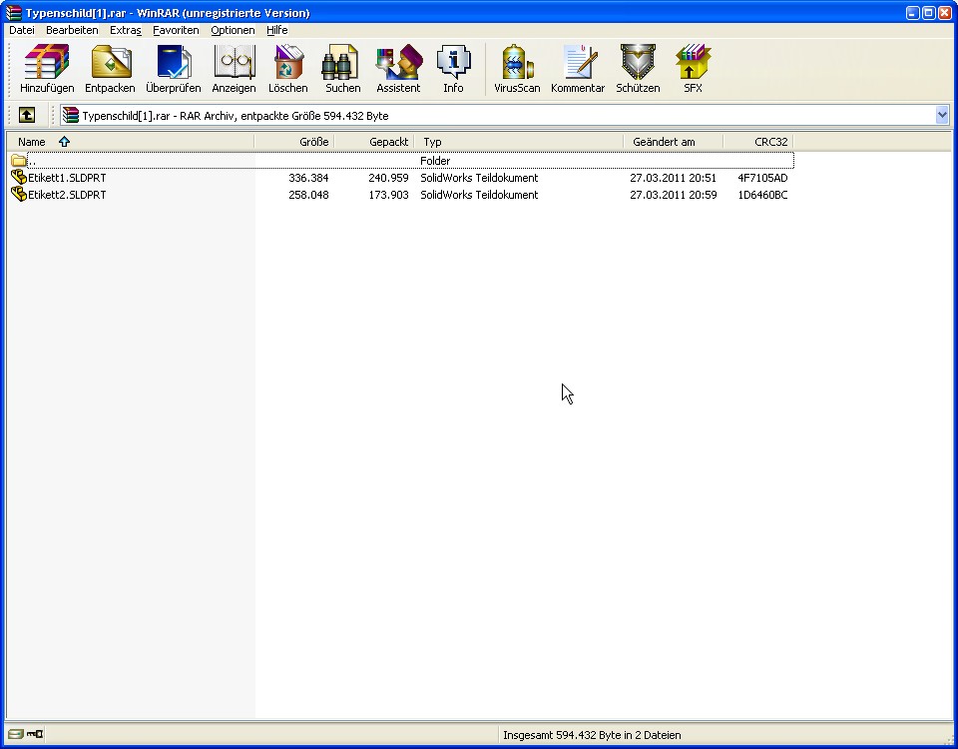The image size is (958, 749).
Task: Open the Suchen binoculars tool
Action: [342, 69]
